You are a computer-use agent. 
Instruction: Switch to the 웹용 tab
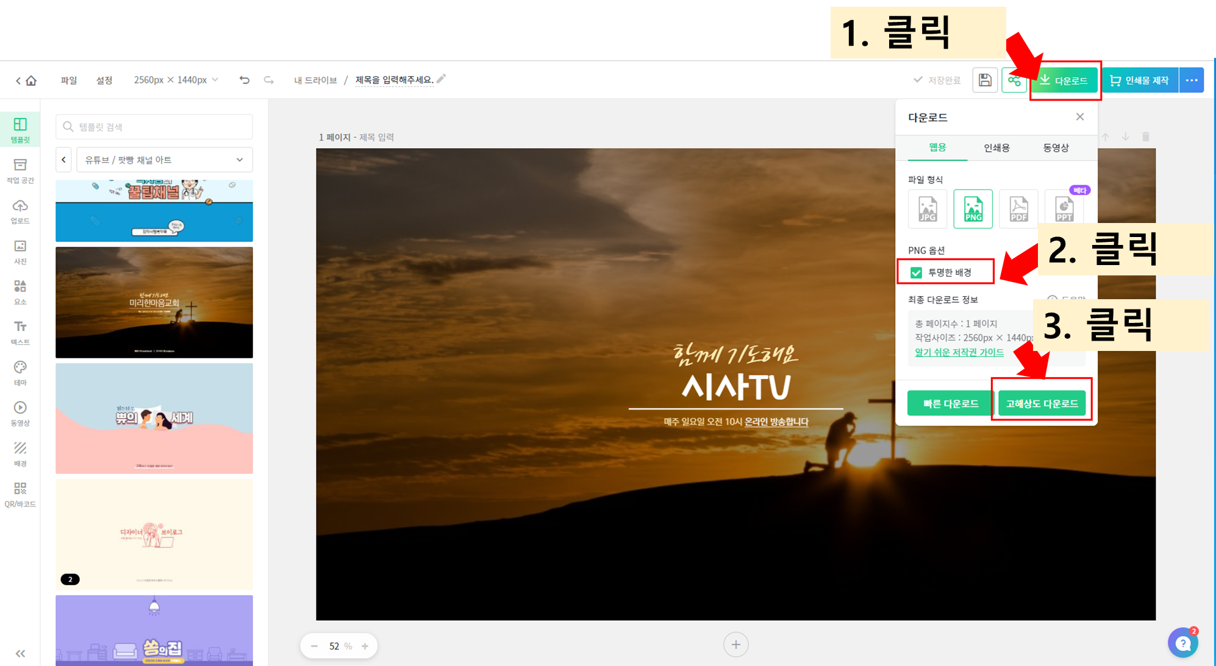[937, 147]
